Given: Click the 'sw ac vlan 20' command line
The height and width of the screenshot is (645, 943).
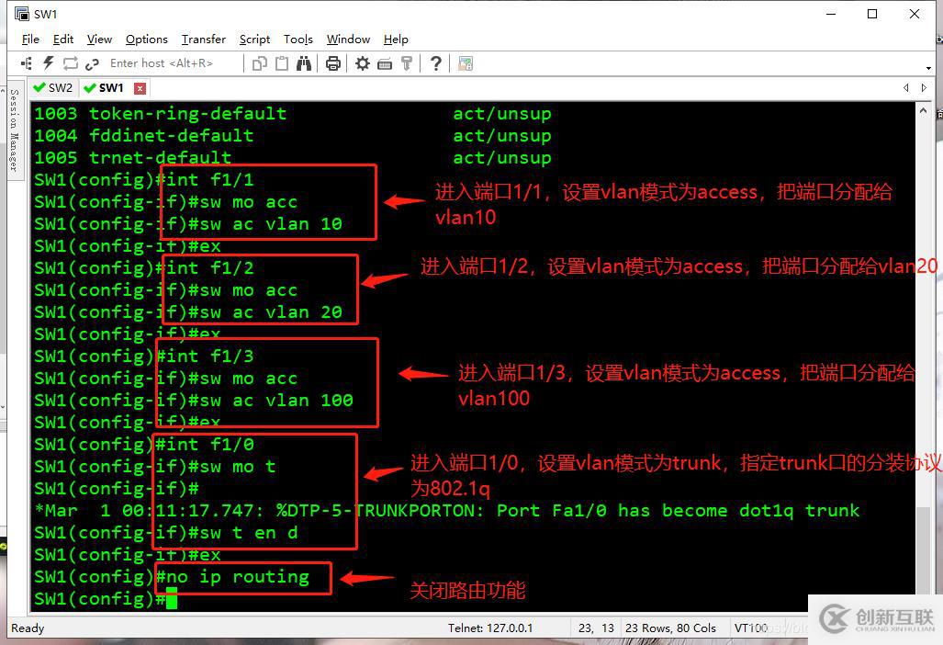Looking at the screenshot, I should click(188, 311).
